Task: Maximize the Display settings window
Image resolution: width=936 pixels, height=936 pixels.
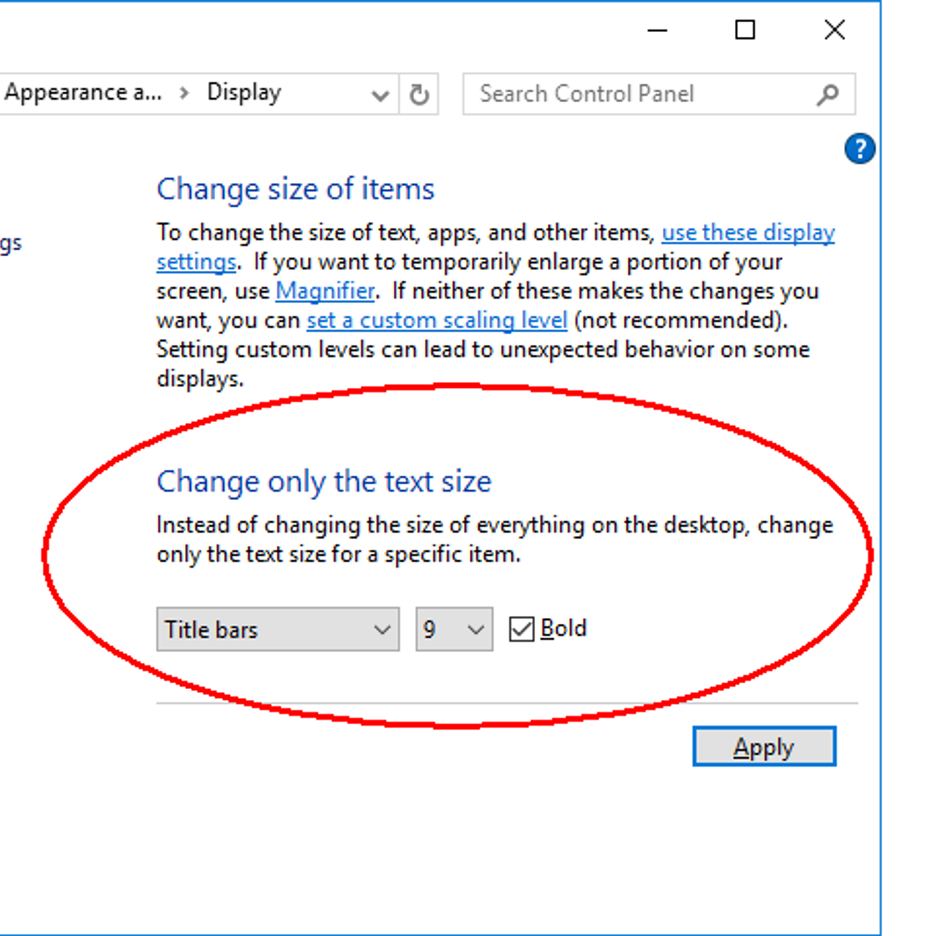Action: pyautogui.click(x=744, y=30)
